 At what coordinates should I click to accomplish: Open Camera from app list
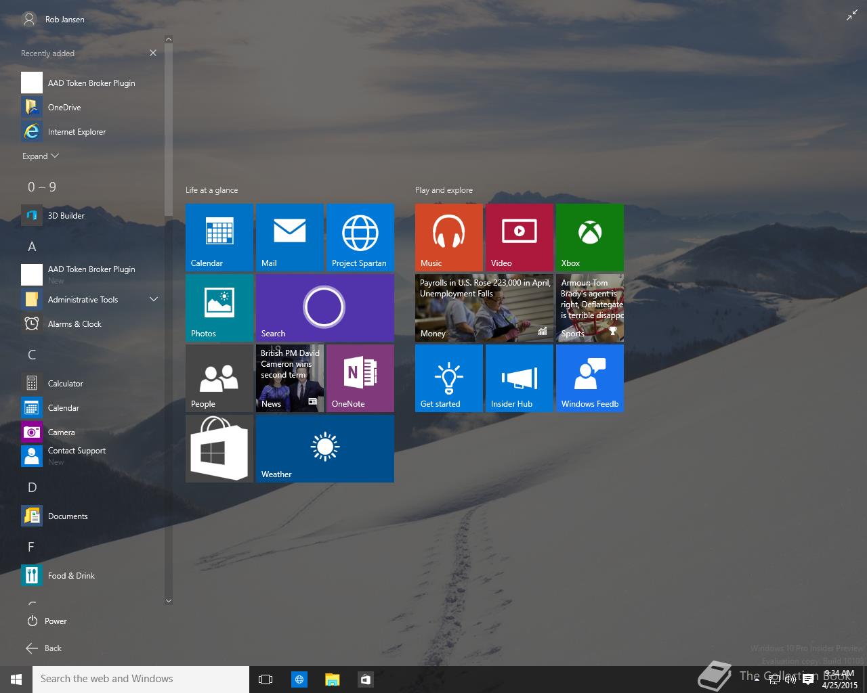91,432
